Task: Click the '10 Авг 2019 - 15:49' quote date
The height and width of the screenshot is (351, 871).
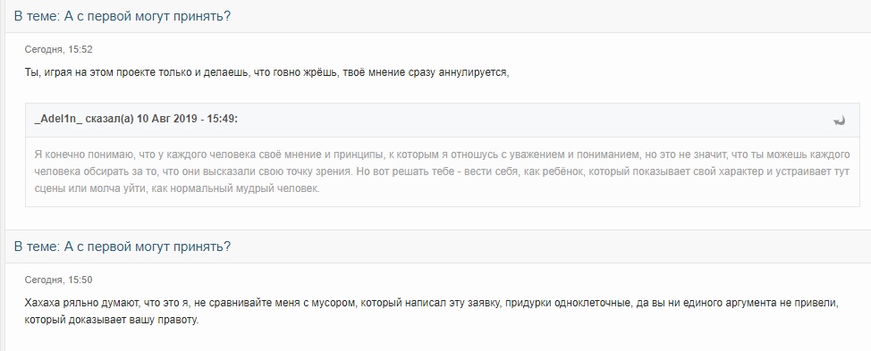Action: click(x=187, y=120)
